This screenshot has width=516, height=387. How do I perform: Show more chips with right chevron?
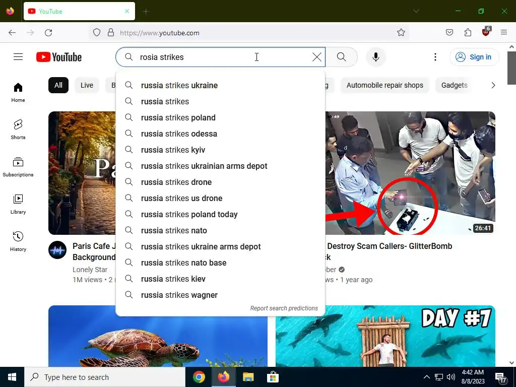[x=493, y=85]
